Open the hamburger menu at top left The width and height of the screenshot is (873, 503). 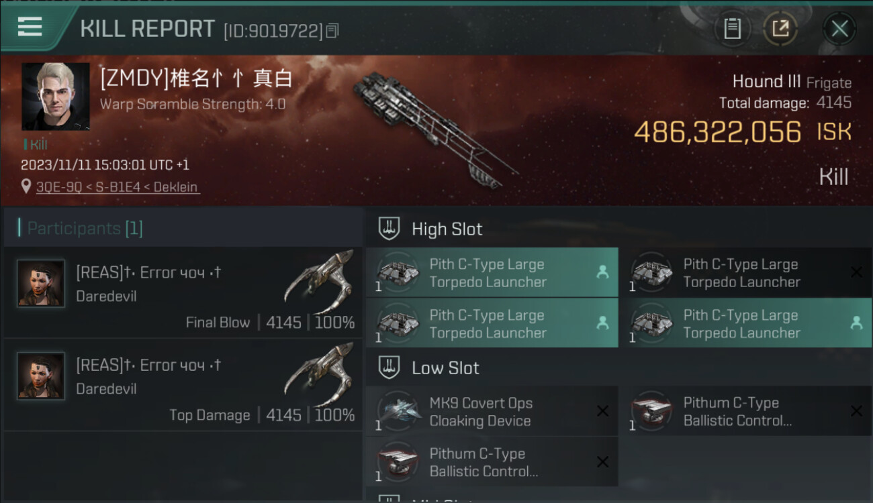(x=30, y=26)
